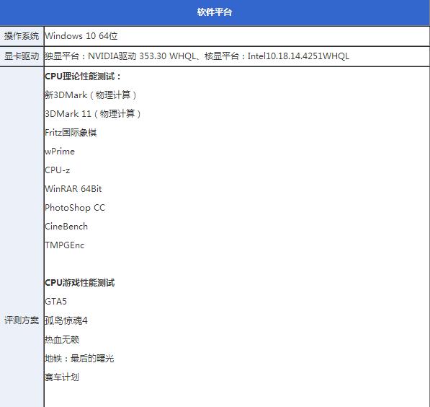Select the GTA5 entry
The height and width of the screenshot is (407, 430).
click(55, 302)
